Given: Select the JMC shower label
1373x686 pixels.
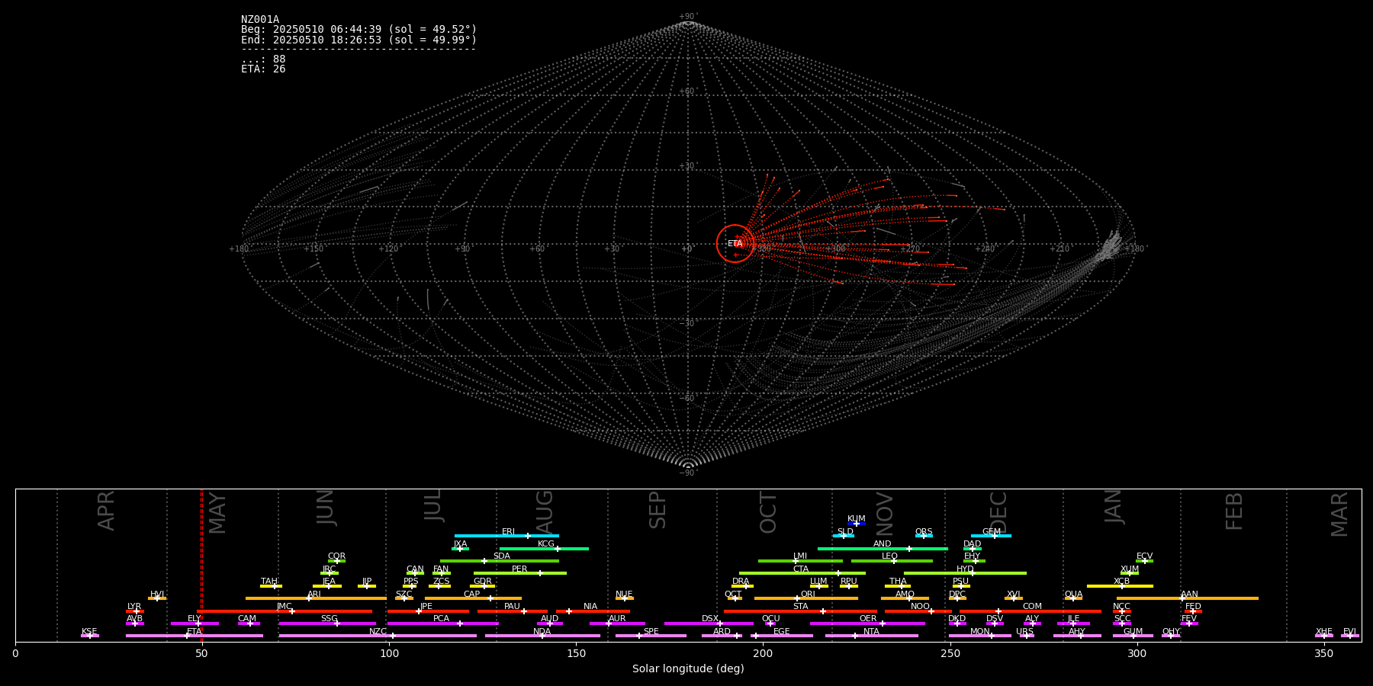Looking at the screenshot, I should click(285, 607).
